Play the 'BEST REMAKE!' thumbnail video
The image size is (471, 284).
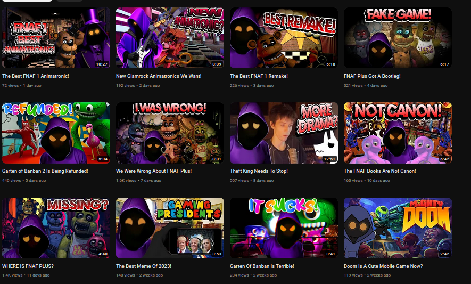pos(284,38)
